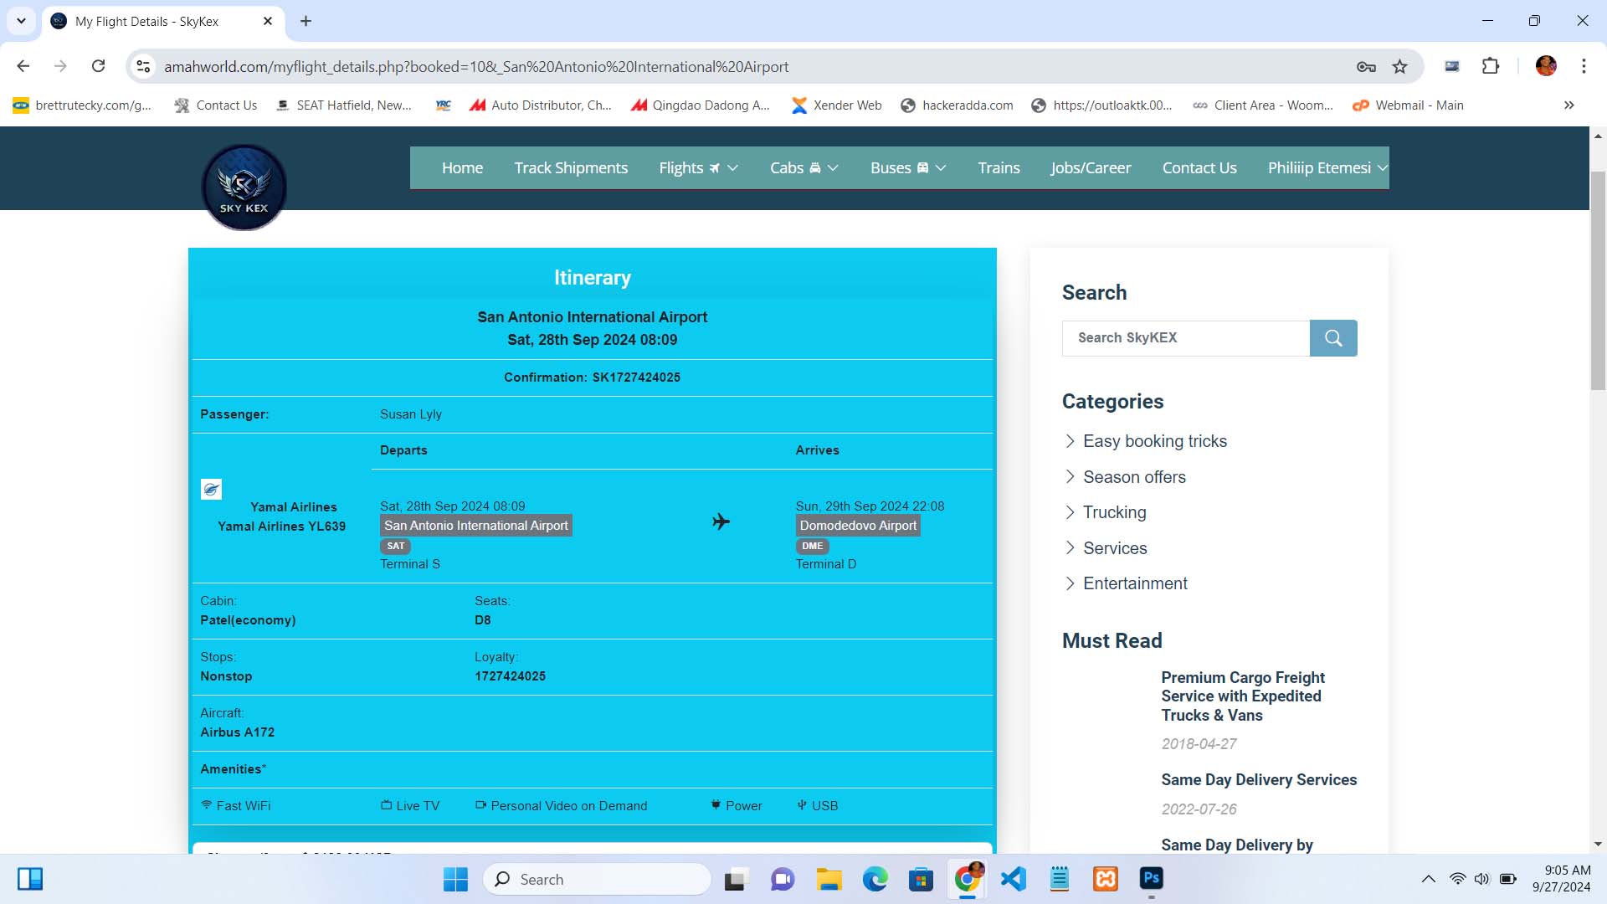Click San Antonio International Airport badge
The width and height of the screenshot is (1607, 904).
(x=476, y=526)
